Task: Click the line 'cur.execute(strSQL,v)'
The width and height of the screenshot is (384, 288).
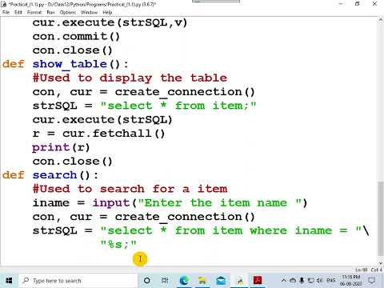Action: coord(110,22)
